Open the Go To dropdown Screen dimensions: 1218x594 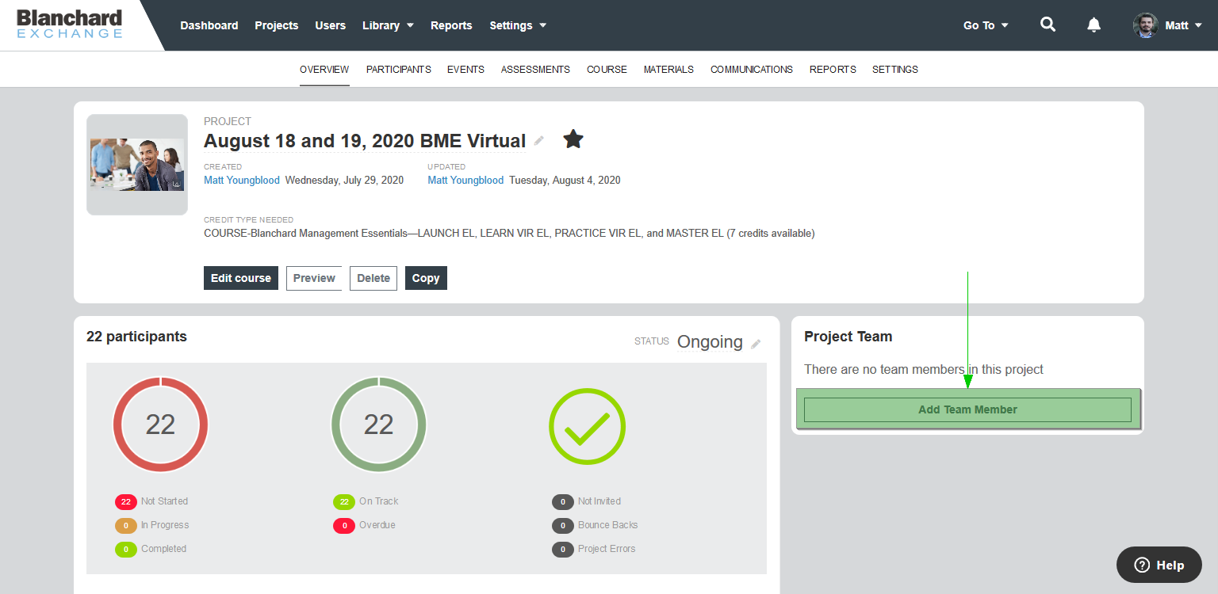(x=986, y=25)
